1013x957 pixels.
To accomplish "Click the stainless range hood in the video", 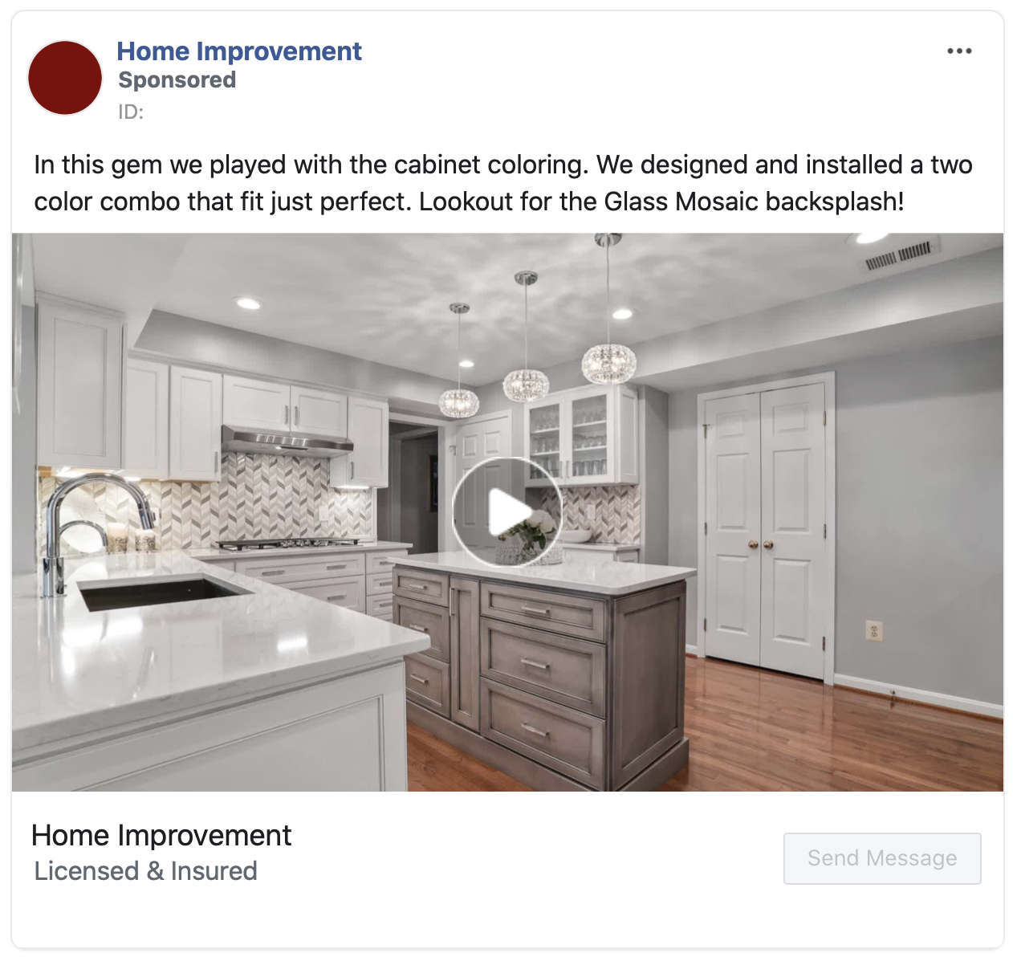I will pyautogui.click(x=287, y=441).
